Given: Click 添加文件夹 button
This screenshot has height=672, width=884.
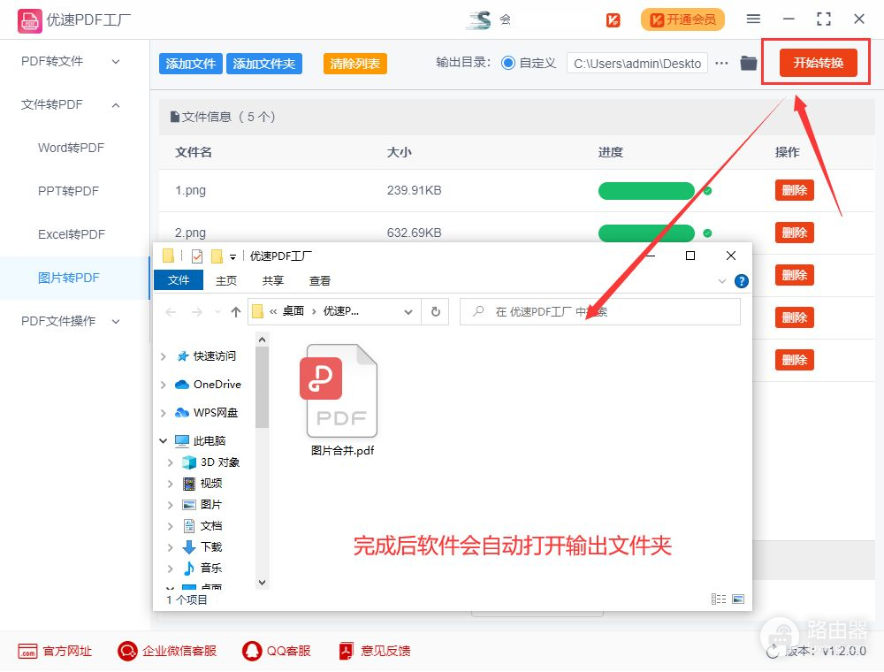Looking at the screenshot, I should click(263, 64).
